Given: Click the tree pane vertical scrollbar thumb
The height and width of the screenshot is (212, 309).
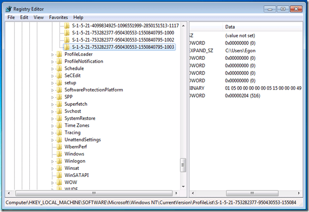Looking at the screenshot, I should click(183, 166).
